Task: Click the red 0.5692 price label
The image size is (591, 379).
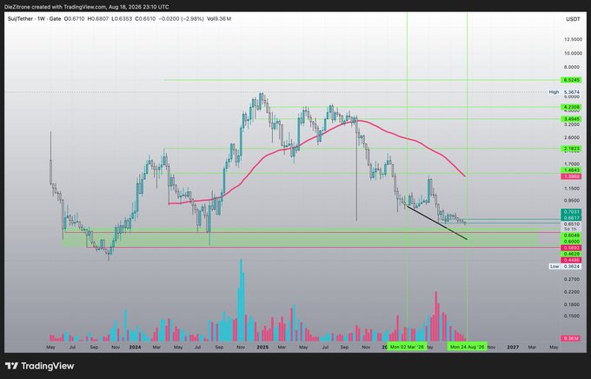Action: click(x=571, y=248)
